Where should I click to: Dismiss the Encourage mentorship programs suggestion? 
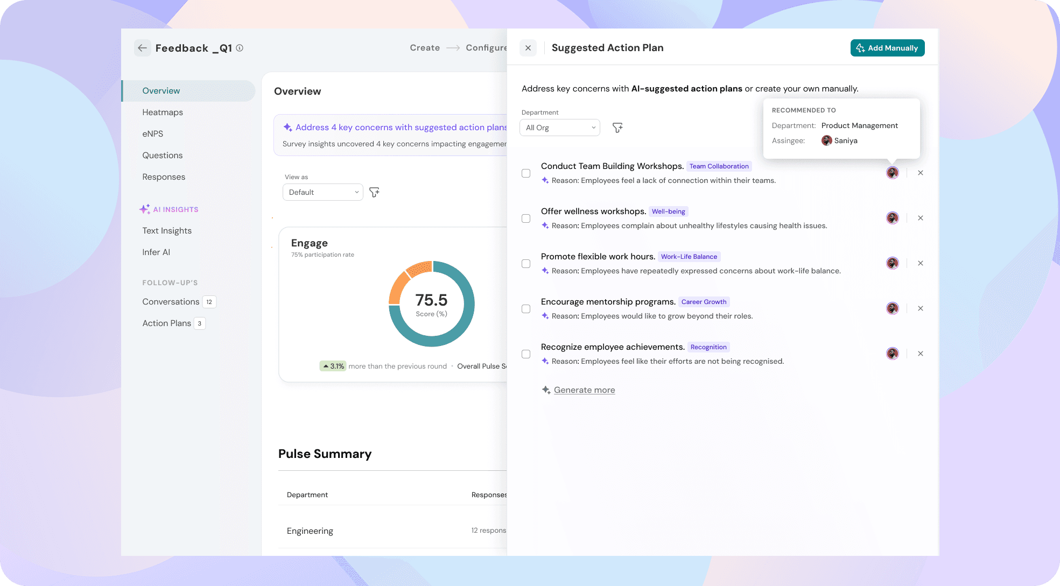coord(921,308)
